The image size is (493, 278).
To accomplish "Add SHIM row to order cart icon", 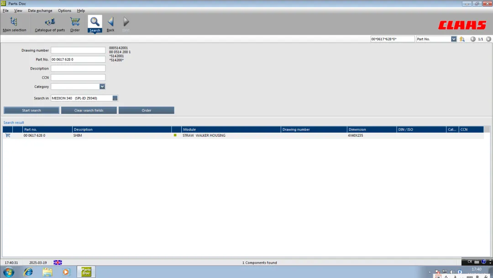I will click(x=8, y=135).
